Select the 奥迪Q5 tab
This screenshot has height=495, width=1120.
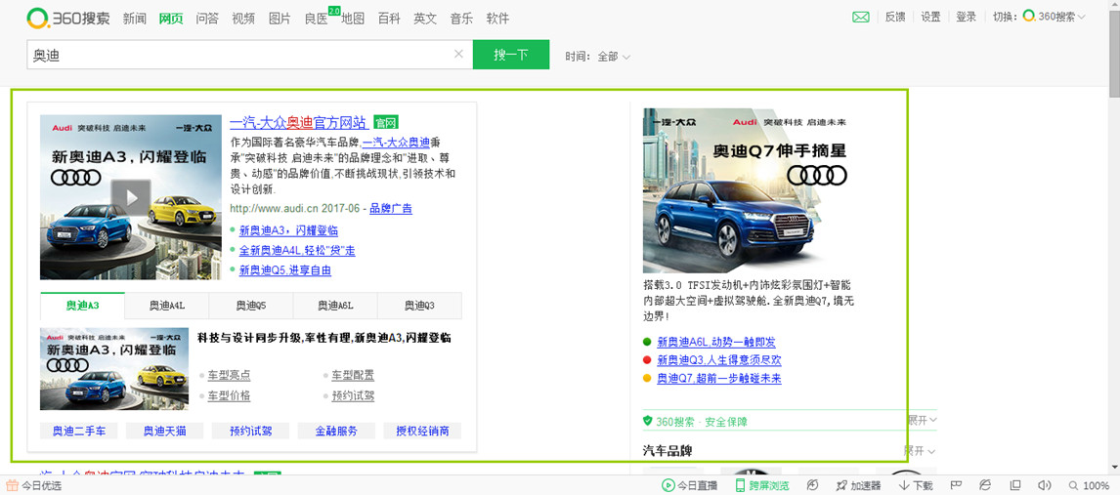[x=251, y=306]
